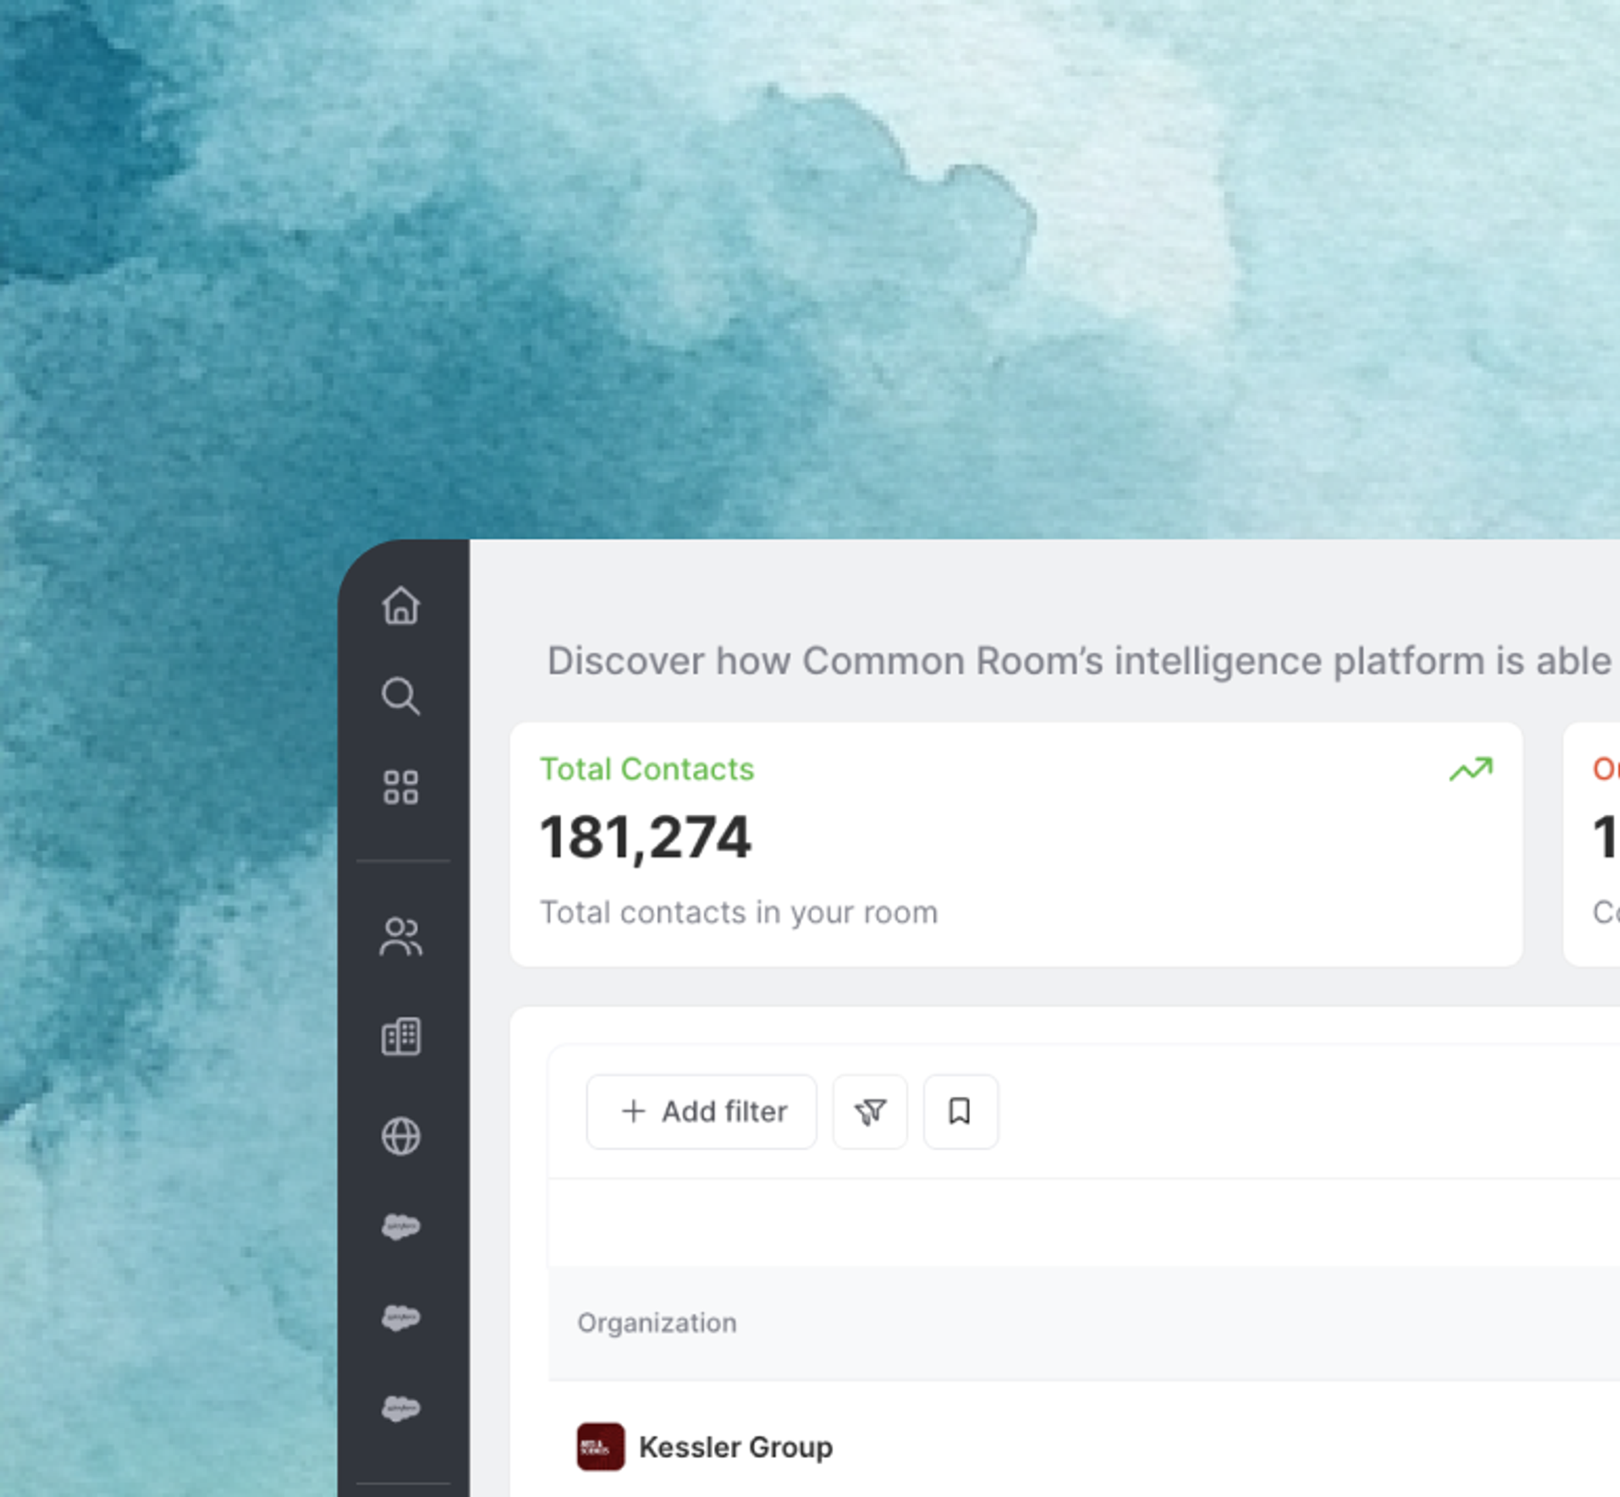1620x1497 pixels.
Task: Click the globe icon in sidebar
Action: click(x=401, y=1137)
